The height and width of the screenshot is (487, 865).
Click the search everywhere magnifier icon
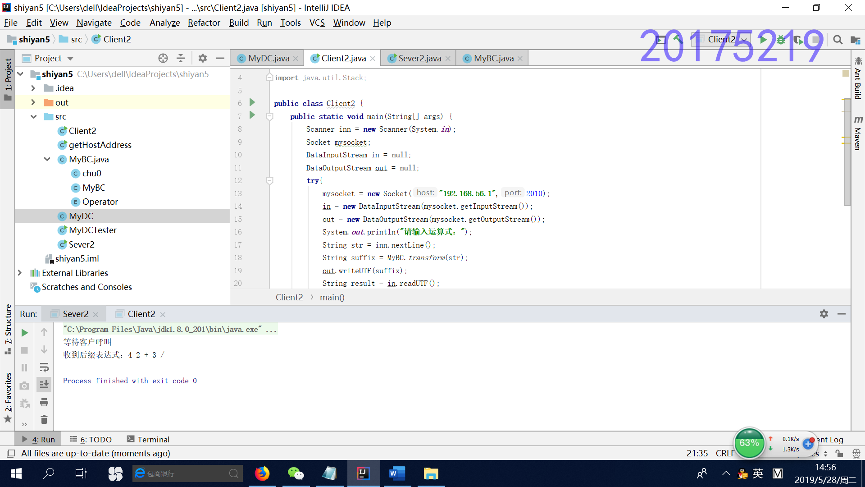click(838, 40)
